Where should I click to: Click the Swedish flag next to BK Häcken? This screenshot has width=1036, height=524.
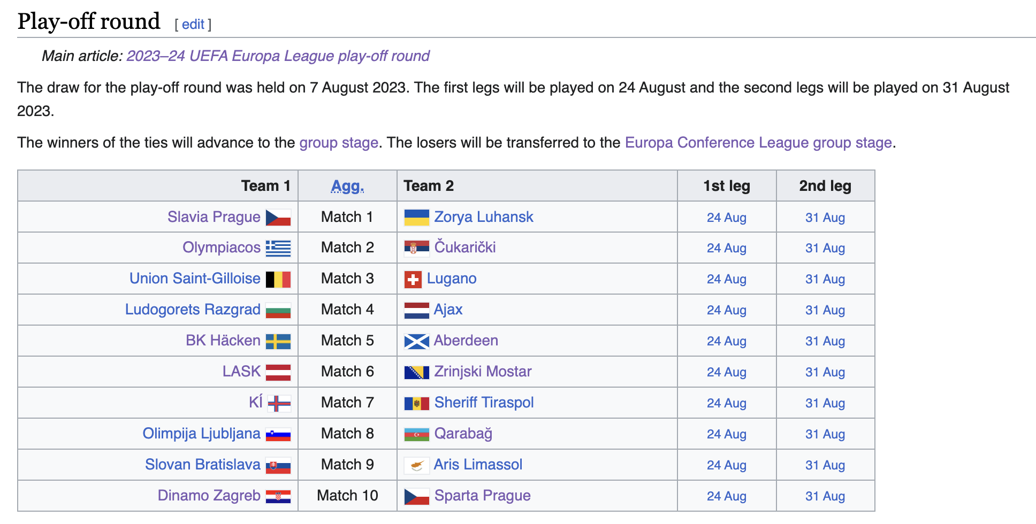(x=278, y=341)
